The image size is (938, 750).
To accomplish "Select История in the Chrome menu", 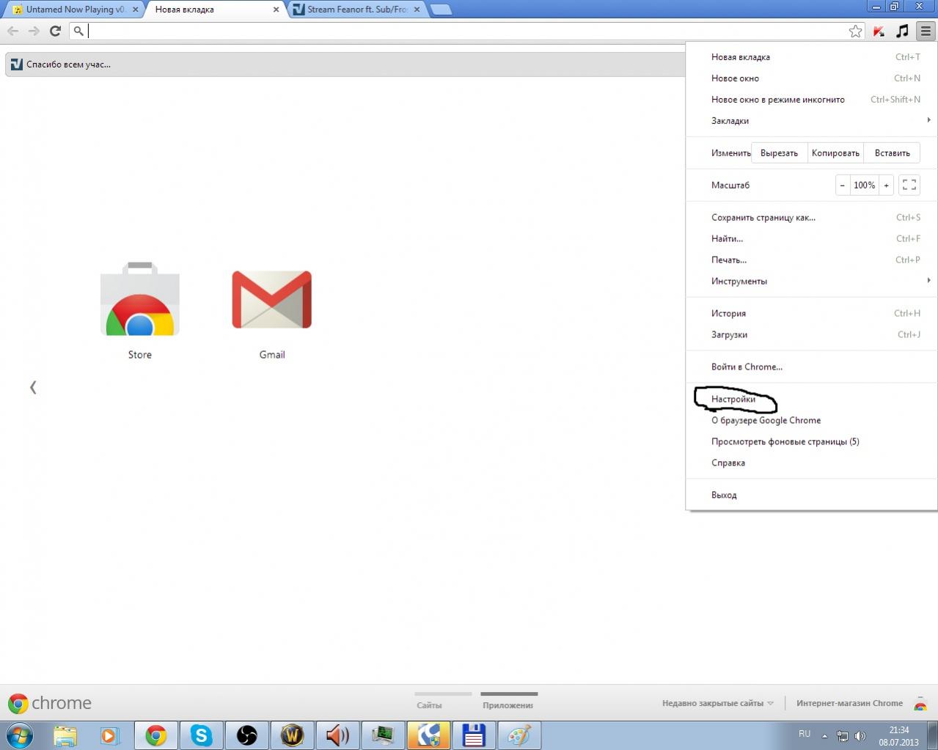I will (x=728, y=314).
